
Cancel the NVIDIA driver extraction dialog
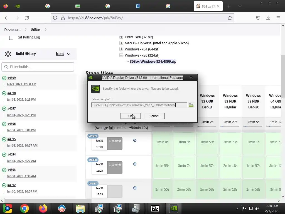coord(154,116)
